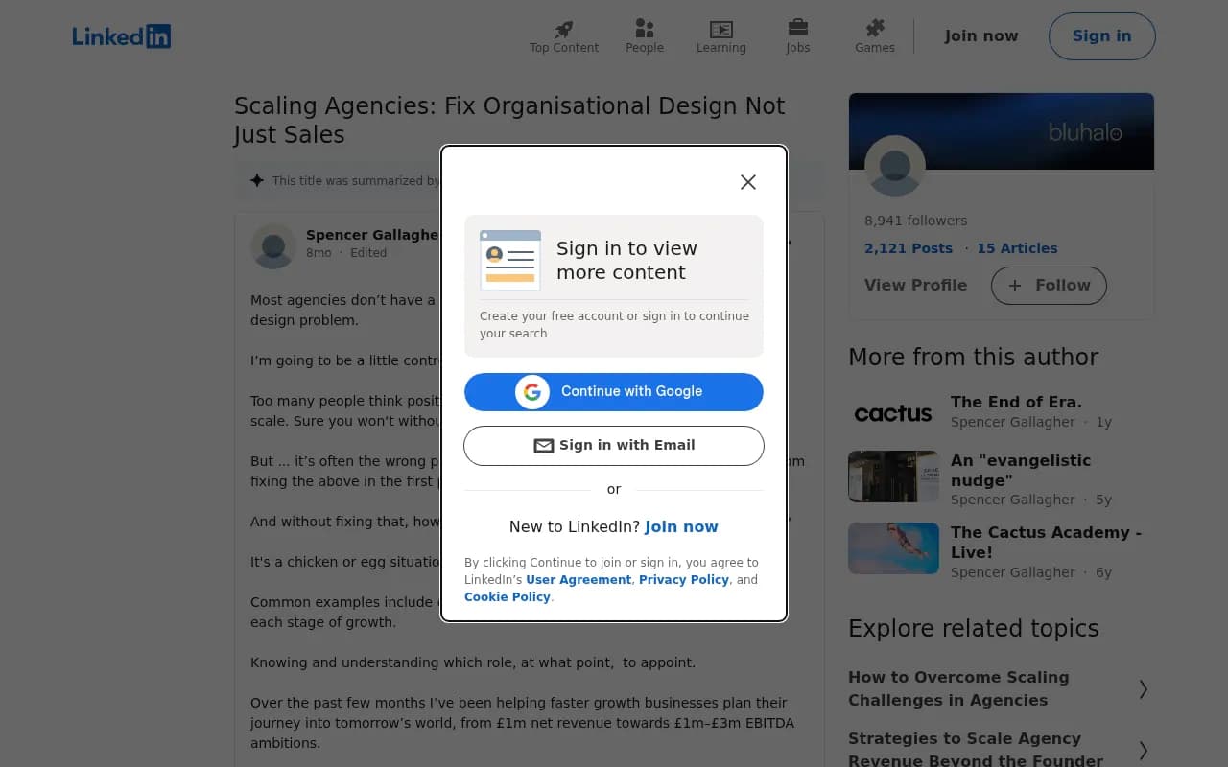Click Join now in the dialog
The height and width of the screenshot is (767, 1228).
click(x=681, y=526)
